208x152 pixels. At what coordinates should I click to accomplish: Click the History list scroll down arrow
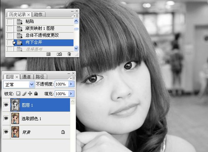click(76, 48)
